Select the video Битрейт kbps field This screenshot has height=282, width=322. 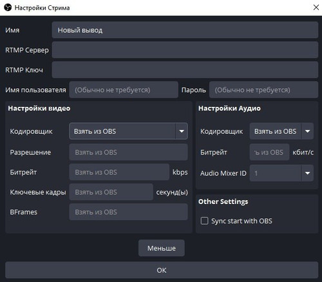[119, 172]
